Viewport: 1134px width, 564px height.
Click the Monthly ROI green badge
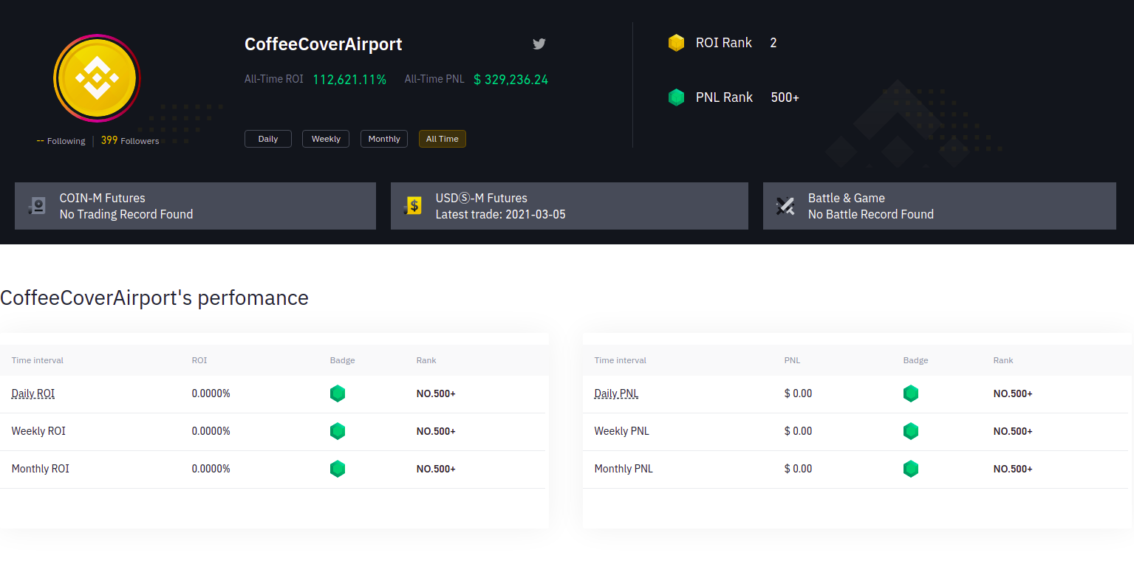(338, 469)
